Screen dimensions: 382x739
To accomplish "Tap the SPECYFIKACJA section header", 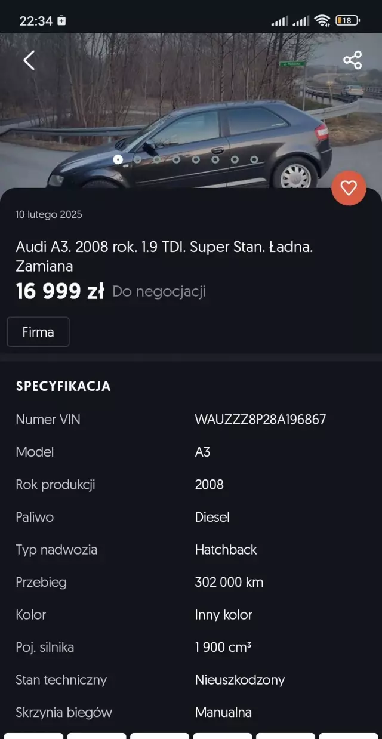I will pos(63,386).
